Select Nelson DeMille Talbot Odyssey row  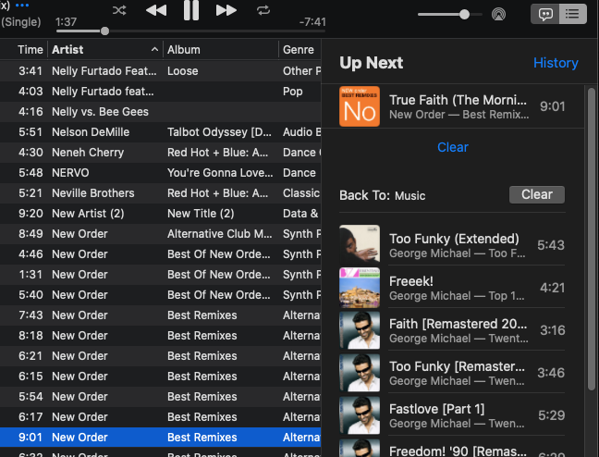[x=161, y=132]
